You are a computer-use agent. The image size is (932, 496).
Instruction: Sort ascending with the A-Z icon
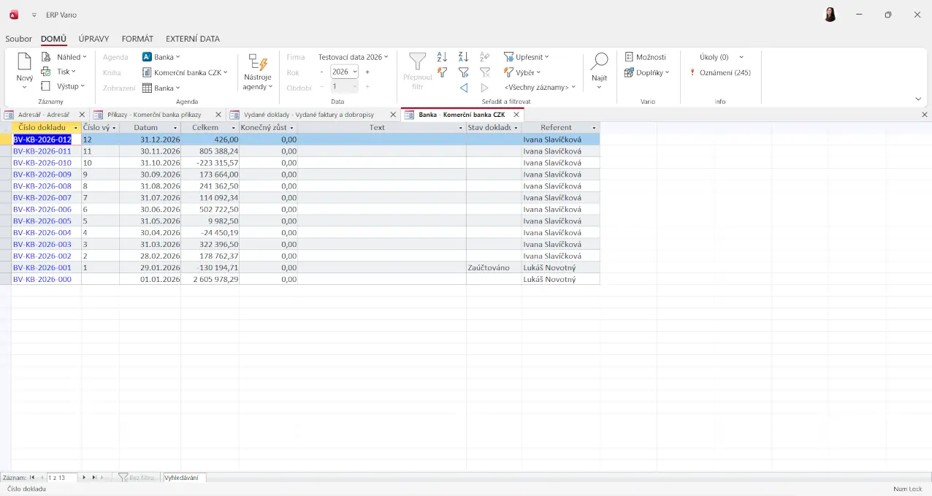click(x=442, y=57)
